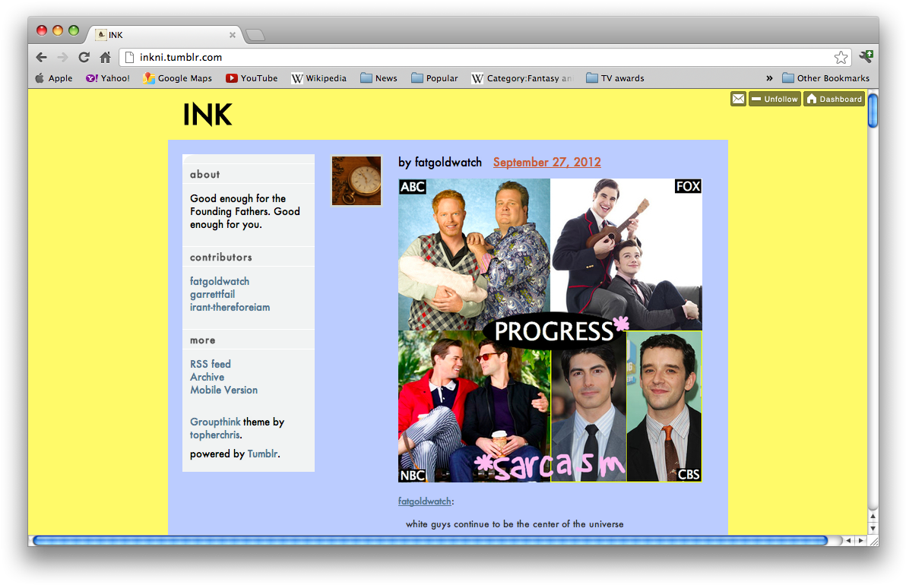This screenshot has width=906, height=585.
Task: Click the YouTube bookmark icon
Action: [x=230, y=78]
